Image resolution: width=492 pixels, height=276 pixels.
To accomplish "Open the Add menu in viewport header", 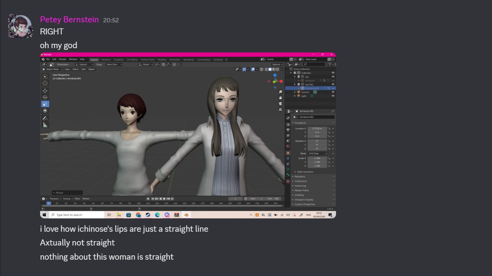I will [84, 69].
